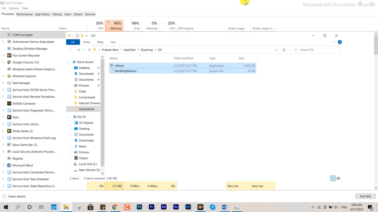This screenshot has height=212, width=378.
Task: Open the App history tab
Action: [x=42, y=14]
